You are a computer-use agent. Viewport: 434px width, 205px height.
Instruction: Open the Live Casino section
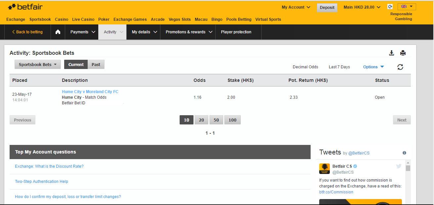click(x=83, y=19)
